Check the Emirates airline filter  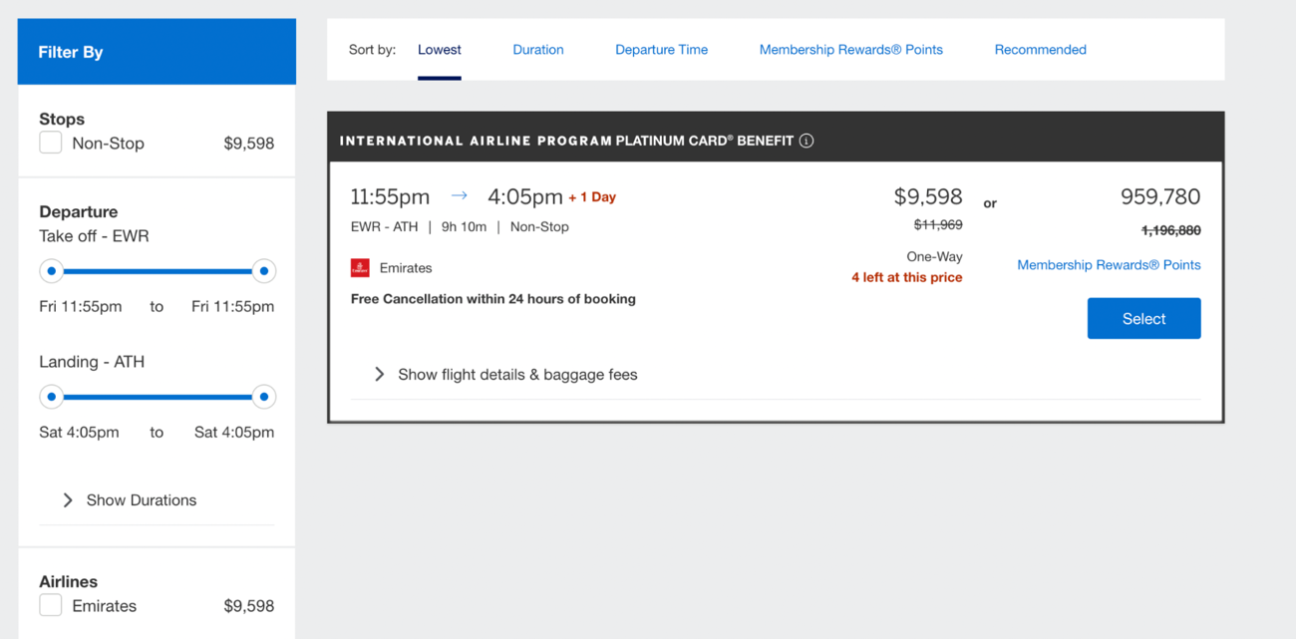(51, 605)
